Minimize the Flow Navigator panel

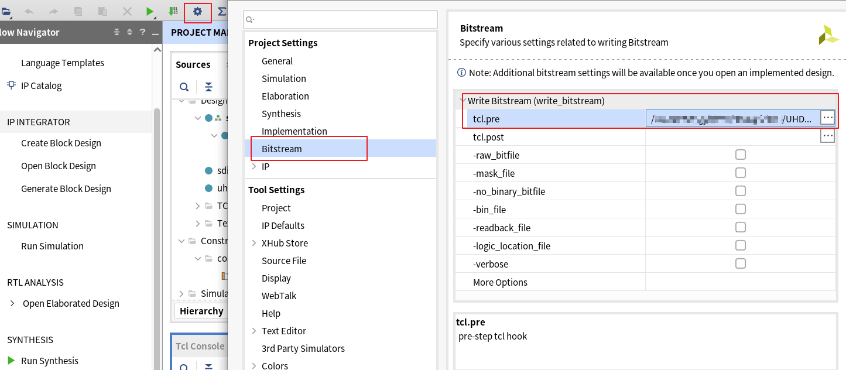(x=155, y=33)
